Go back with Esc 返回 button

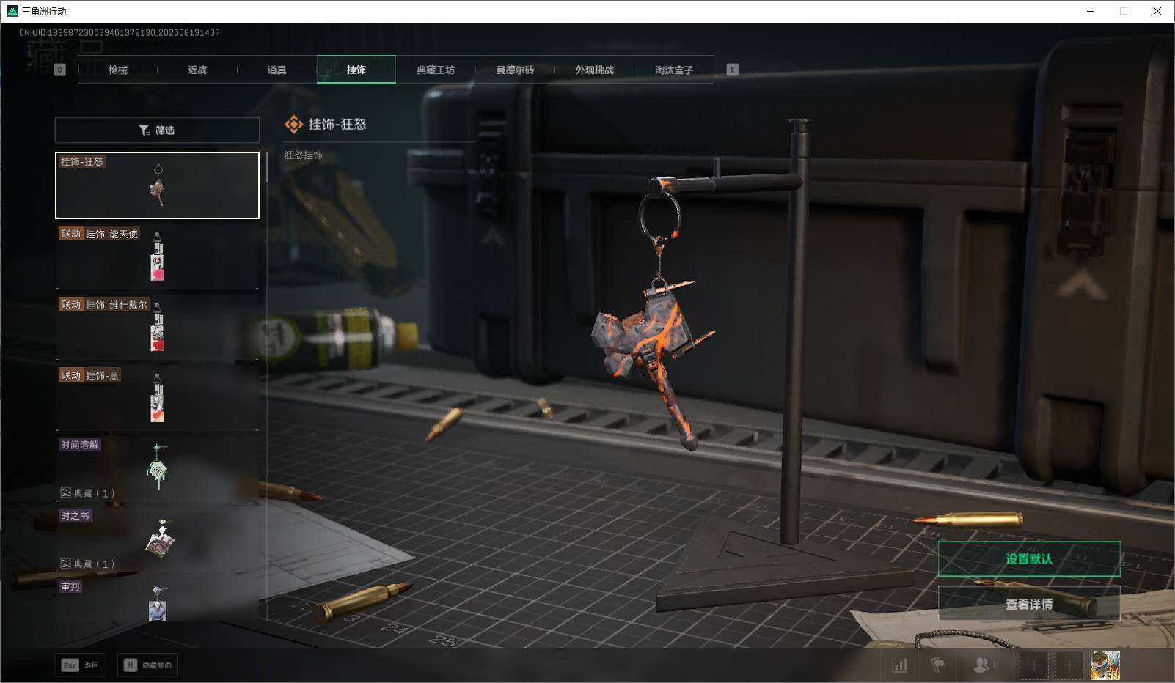click(x=80, y=665)
